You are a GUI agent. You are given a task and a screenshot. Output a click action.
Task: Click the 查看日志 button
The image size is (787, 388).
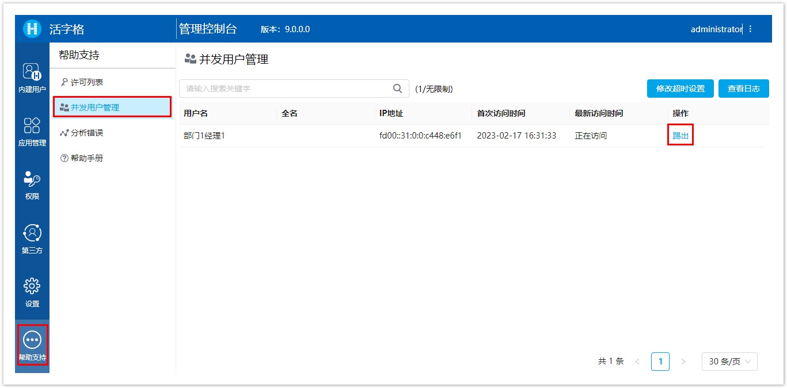click(x=743, y=89)
